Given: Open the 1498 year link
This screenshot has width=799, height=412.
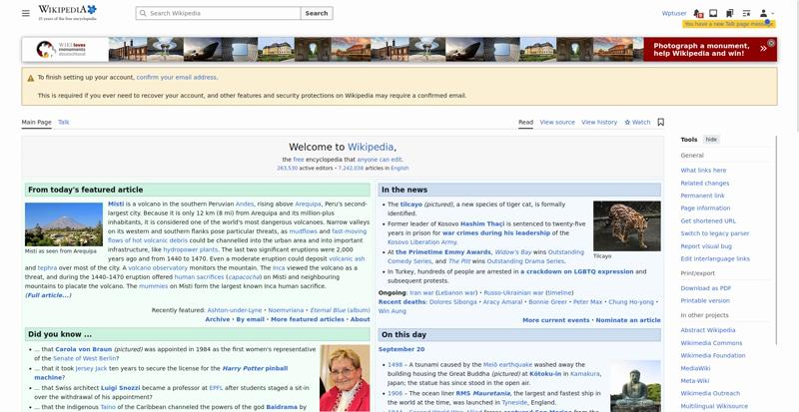Looking at the screenshot, I should tap(395, 365).
